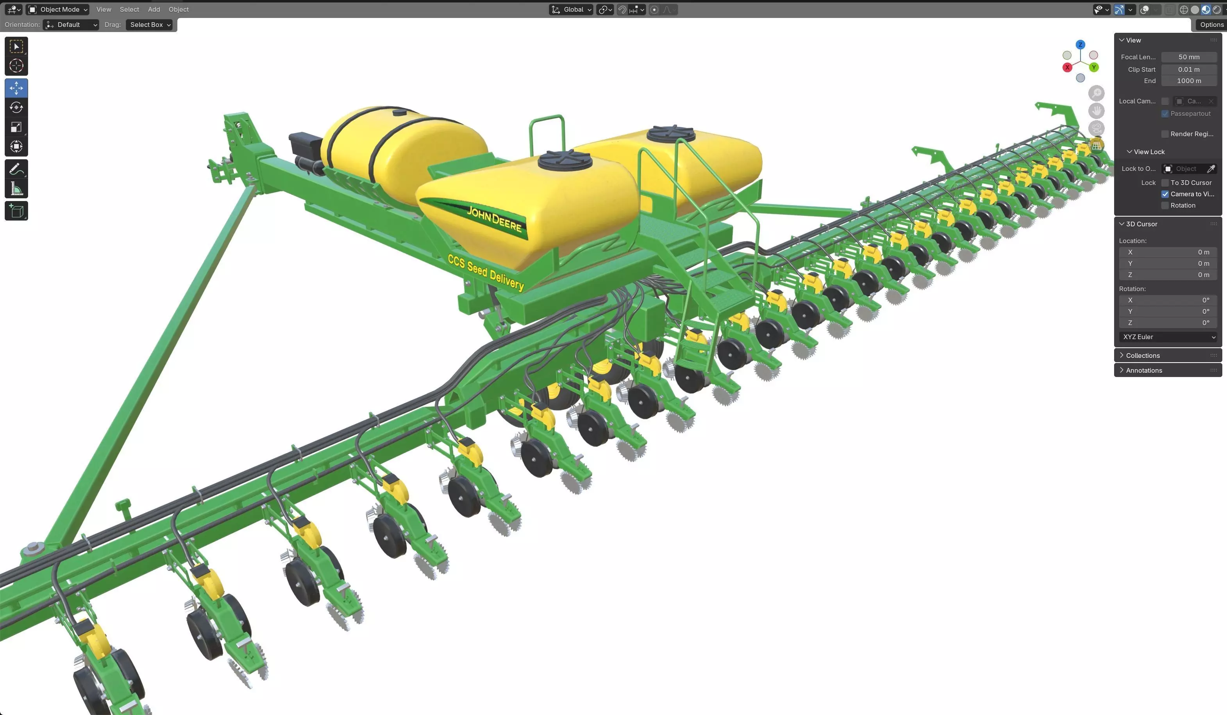Toggle proportional editing button
The image size is (1227, 715).
point(654,10)
